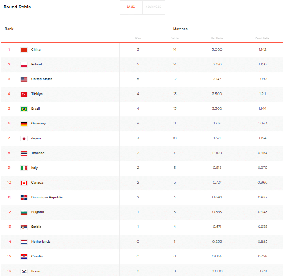
Task: Open the Italy team link
Action: 34,168
